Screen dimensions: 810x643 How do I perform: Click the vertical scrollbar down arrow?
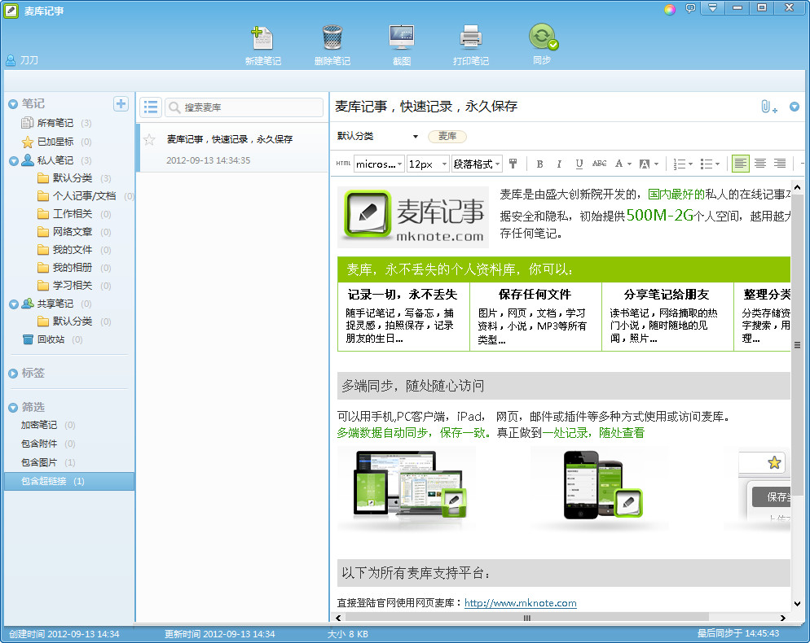point(798,603)
